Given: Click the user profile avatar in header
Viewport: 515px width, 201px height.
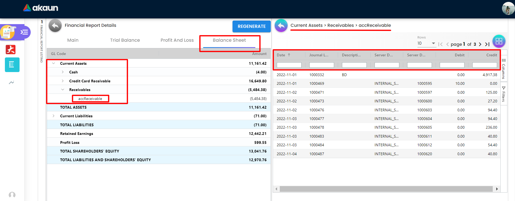Looking at the screenshot, I should click(508, 8).
